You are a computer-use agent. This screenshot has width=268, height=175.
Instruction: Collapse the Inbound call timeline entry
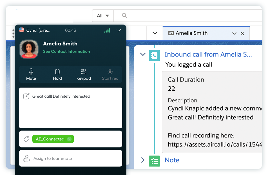pyautogui.click(x=143, y=54)
